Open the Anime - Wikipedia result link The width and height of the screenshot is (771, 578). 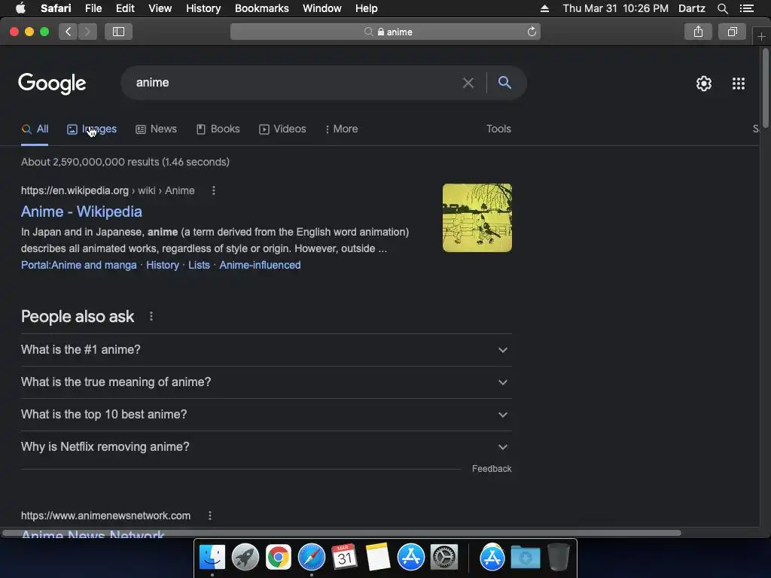81,211
